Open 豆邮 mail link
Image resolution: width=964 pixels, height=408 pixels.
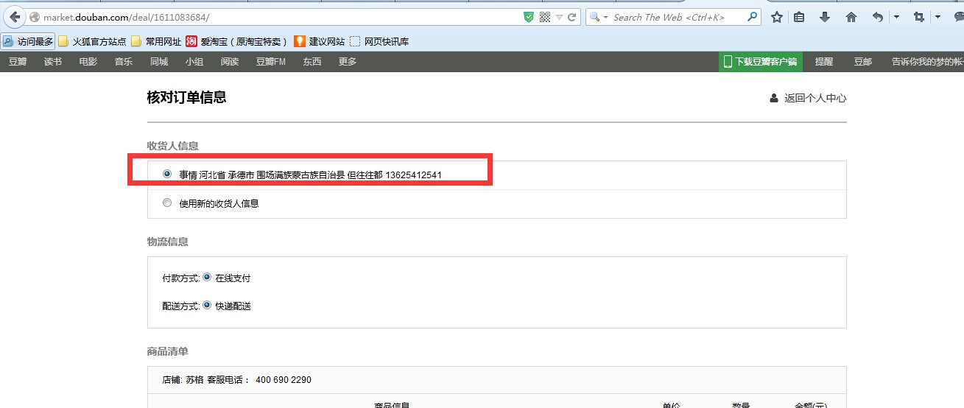click(863, 62)
